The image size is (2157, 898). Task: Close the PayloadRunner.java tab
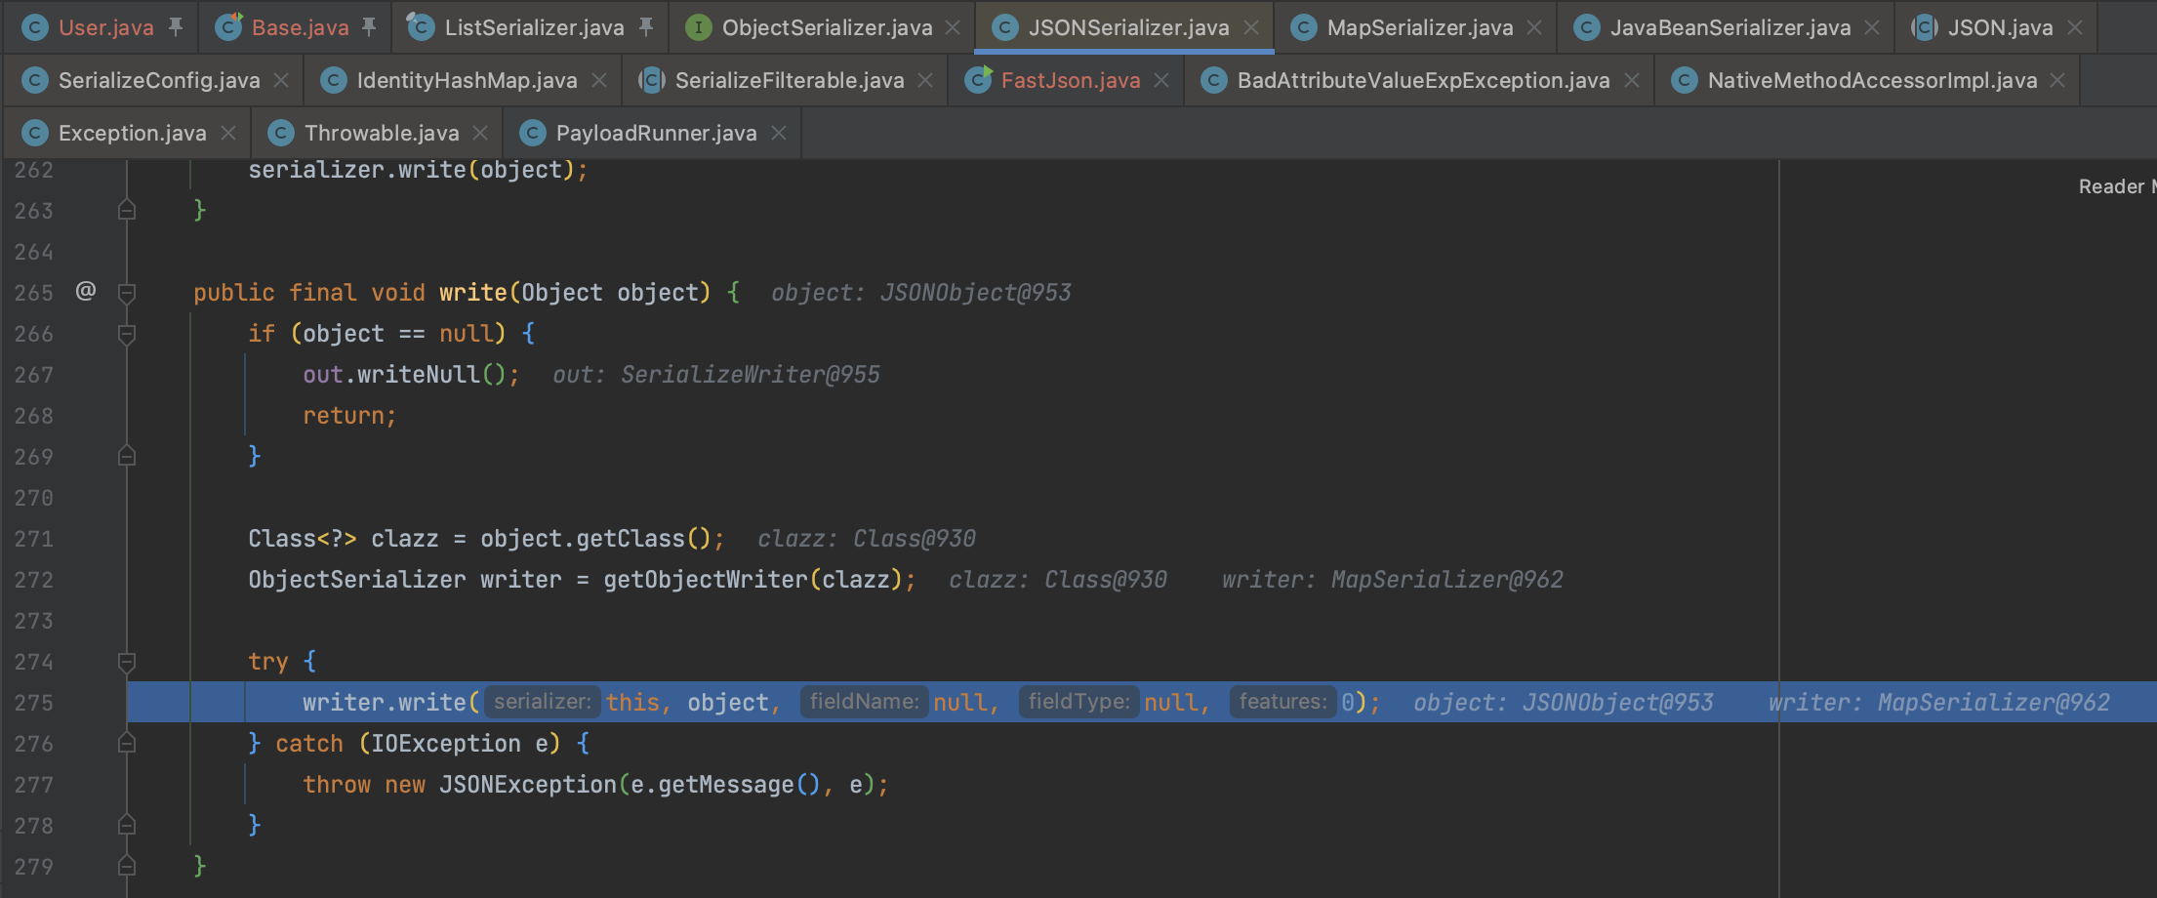point(778,133)
